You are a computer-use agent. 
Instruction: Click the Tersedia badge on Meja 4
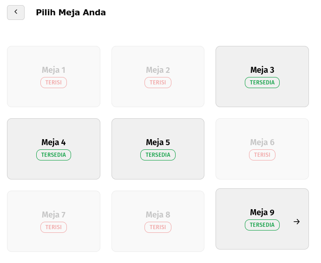click(x=53, y=155)
